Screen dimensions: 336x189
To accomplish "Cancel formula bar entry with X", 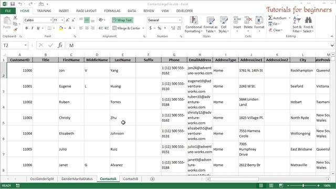I will coord(41,45).
